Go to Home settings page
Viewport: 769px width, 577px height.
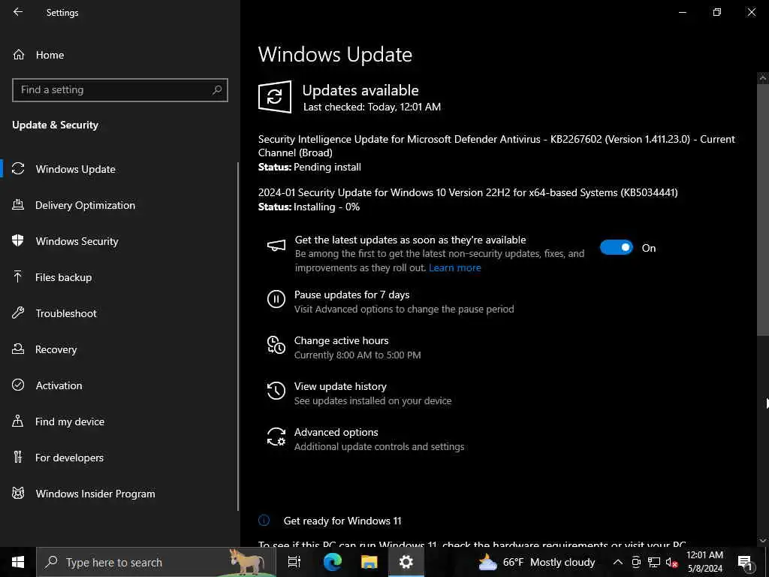click(50, 55)
